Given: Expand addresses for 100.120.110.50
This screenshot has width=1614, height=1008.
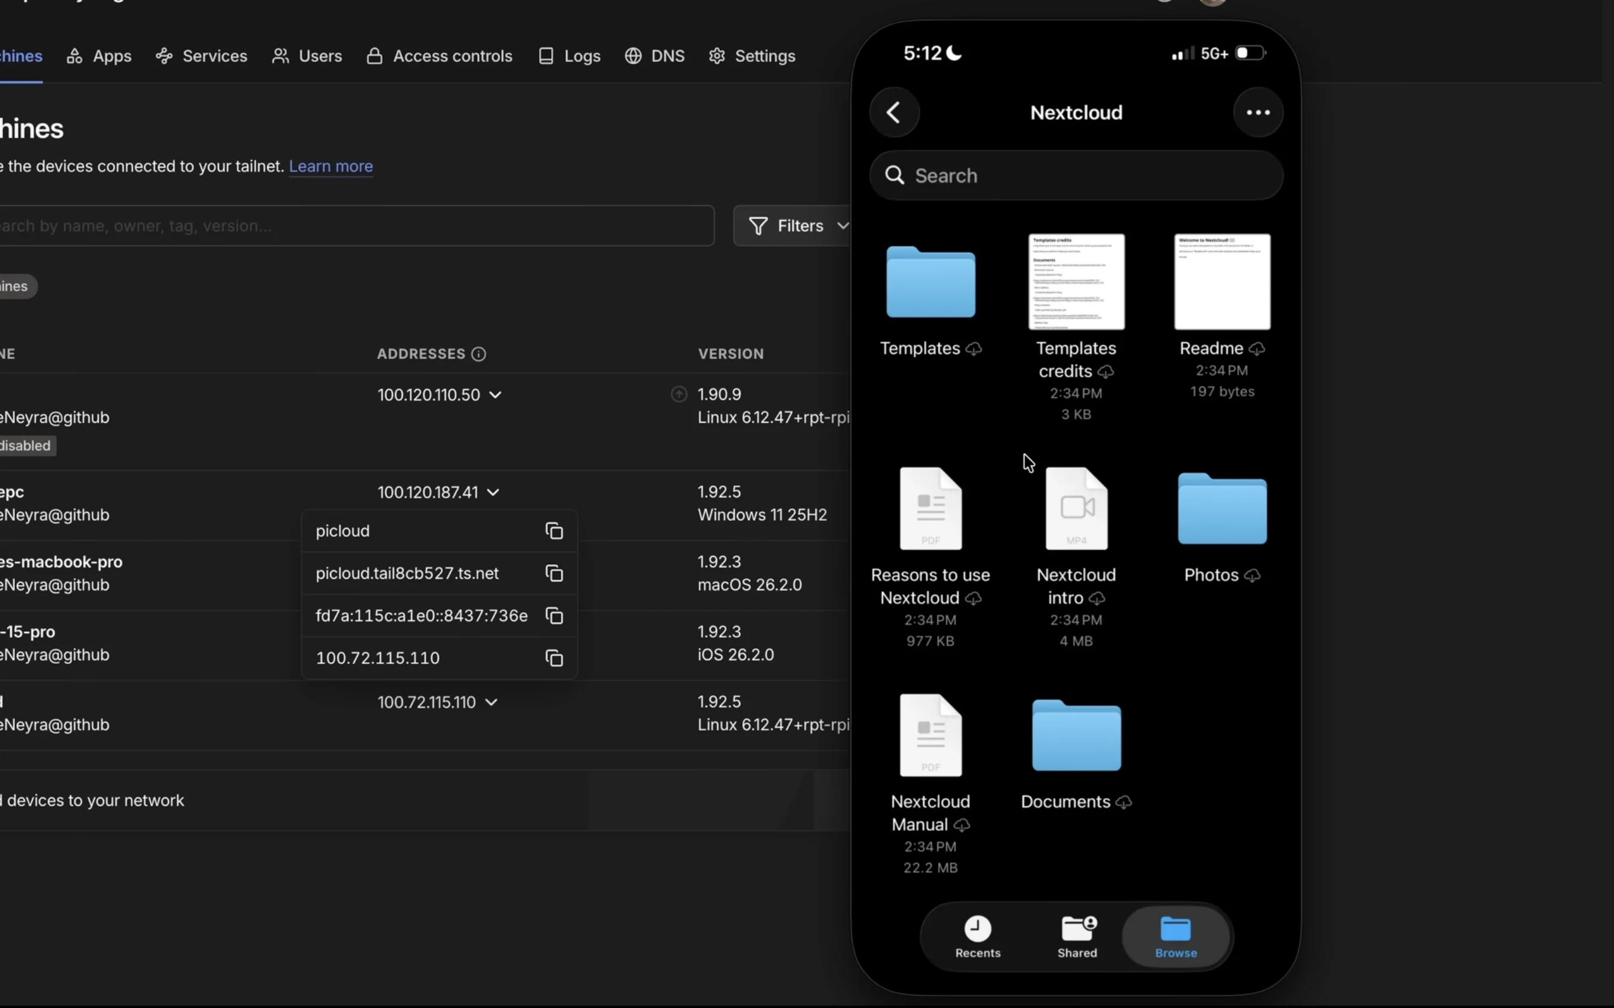Looking at the screenshot, I should pos(495,395).
